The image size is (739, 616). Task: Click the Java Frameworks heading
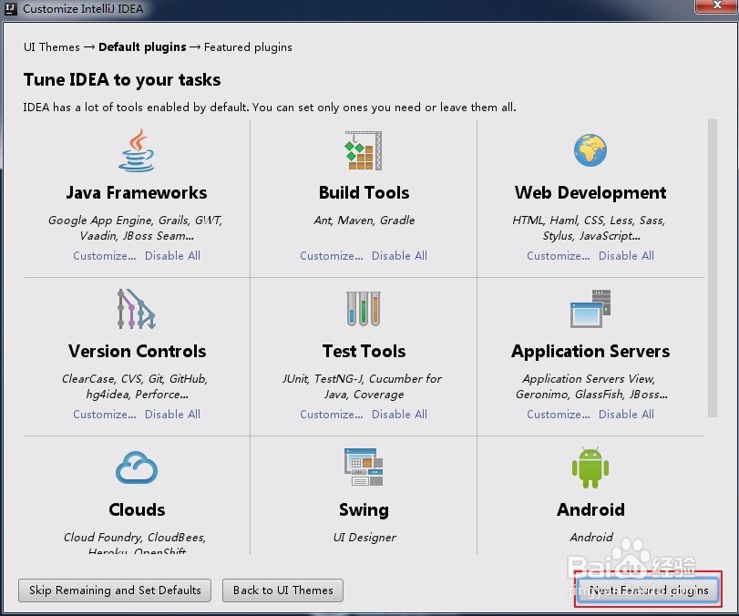pyautogui.click(x=136, y=193)
